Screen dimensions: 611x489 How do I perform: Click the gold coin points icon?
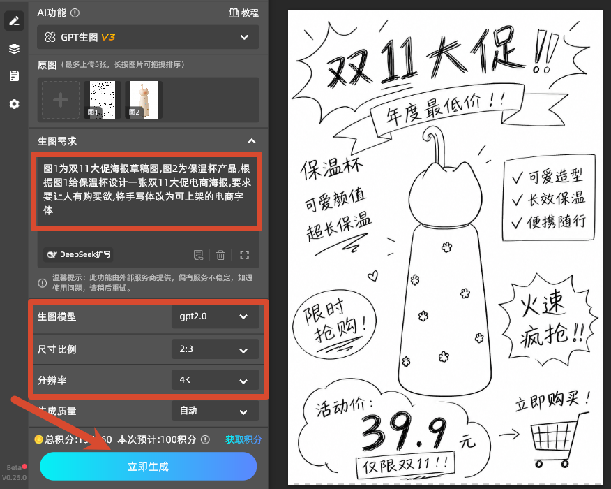pyautogui.click(x=38, y=439)
